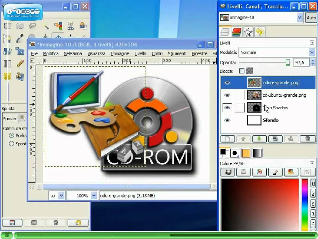Open the Colore PP/SF panel menu arrow
The height and width of the screenshot is (239, 318).
coord(312,163)
